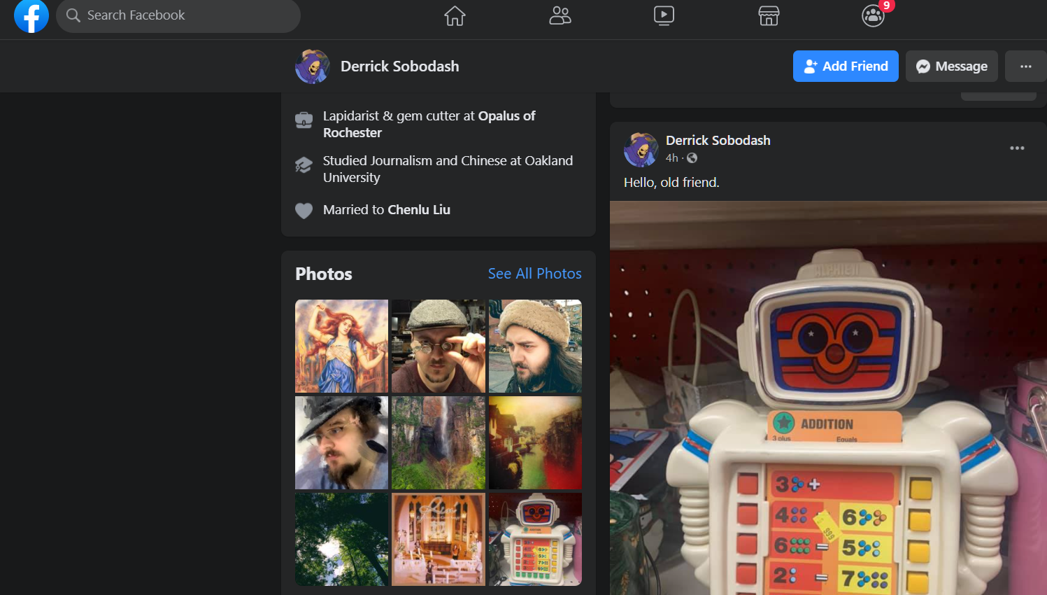This screenshot has height=595, width=1047.
Task: Open the post options ellipsis menu
Action: pyautogui.click(x=1017, y=148)
